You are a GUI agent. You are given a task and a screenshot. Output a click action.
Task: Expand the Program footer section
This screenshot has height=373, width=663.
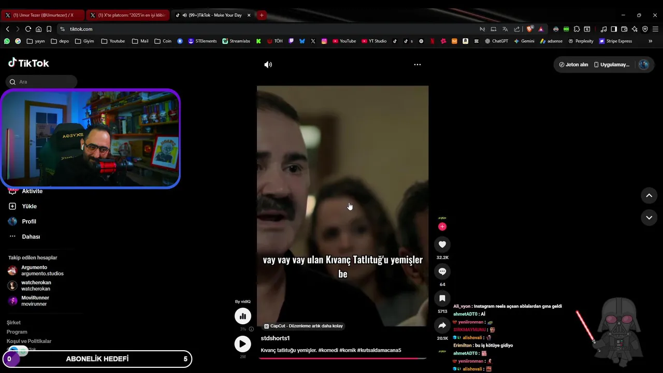tap(17, 332)
